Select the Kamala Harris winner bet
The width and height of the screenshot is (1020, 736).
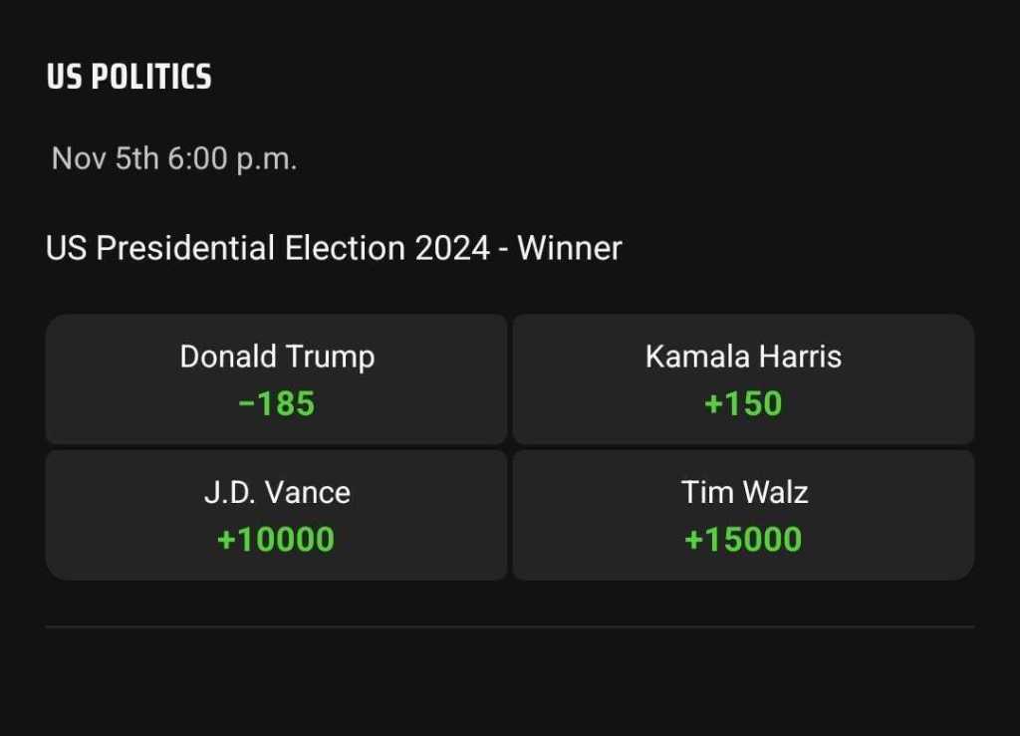coord(743,379)
